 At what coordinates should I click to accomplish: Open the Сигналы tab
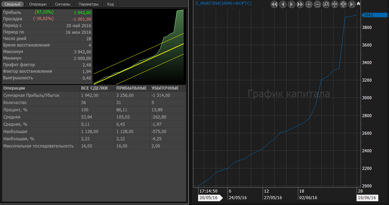point(62,4)
